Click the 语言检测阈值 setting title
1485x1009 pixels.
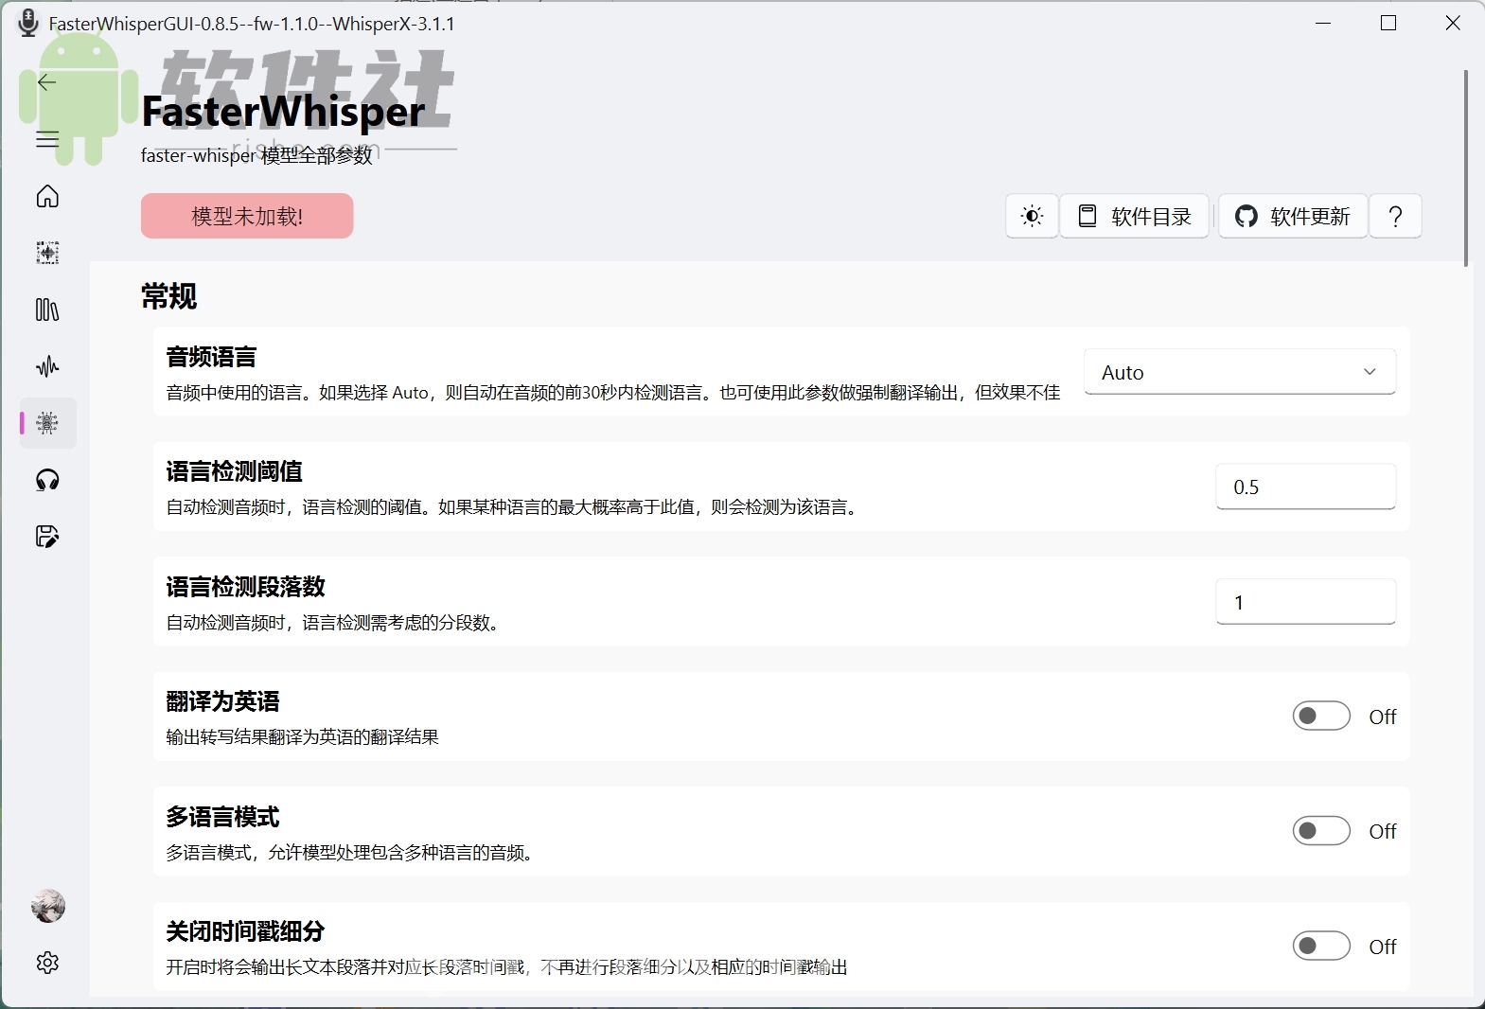click(x=234, y=471)
